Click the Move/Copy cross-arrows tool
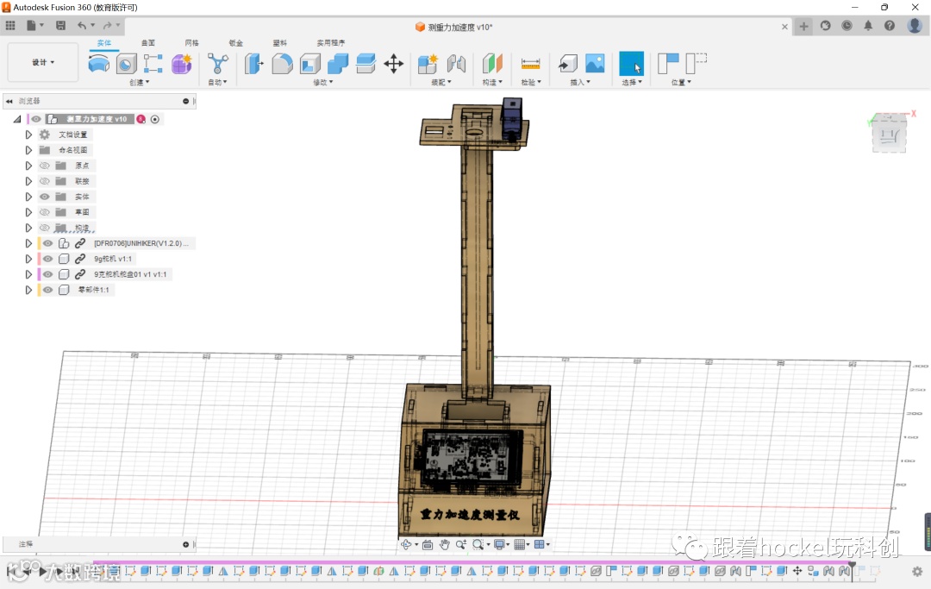This screenshot has height=589, width=931. [x=393, y=63]
